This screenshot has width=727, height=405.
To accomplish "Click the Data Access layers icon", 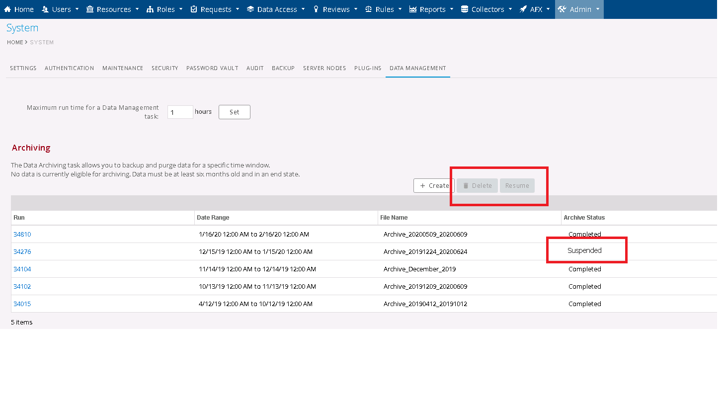I will [x=250, y=9].
